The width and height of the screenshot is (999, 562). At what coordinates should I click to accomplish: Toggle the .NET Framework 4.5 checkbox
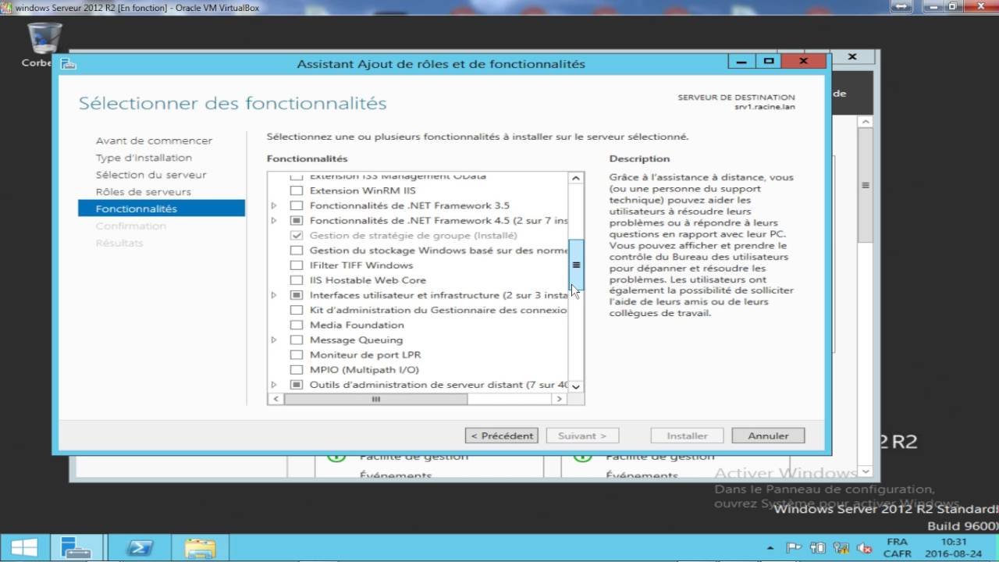[x=296, y=220]
